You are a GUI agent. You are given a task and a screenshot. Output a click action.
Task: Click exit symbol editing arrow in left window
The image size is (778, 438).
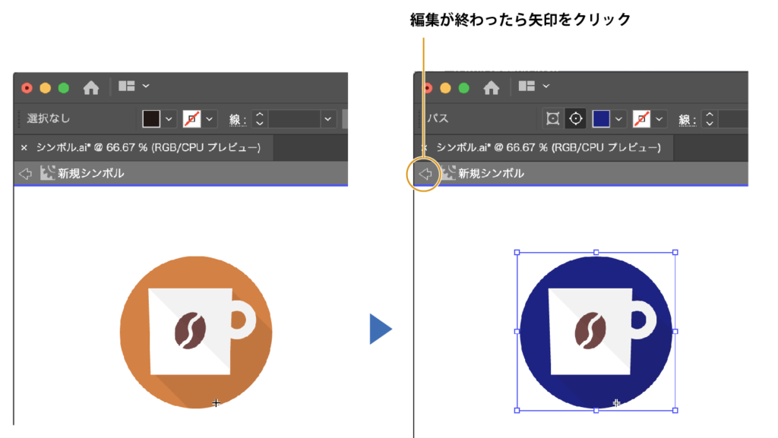25,173
